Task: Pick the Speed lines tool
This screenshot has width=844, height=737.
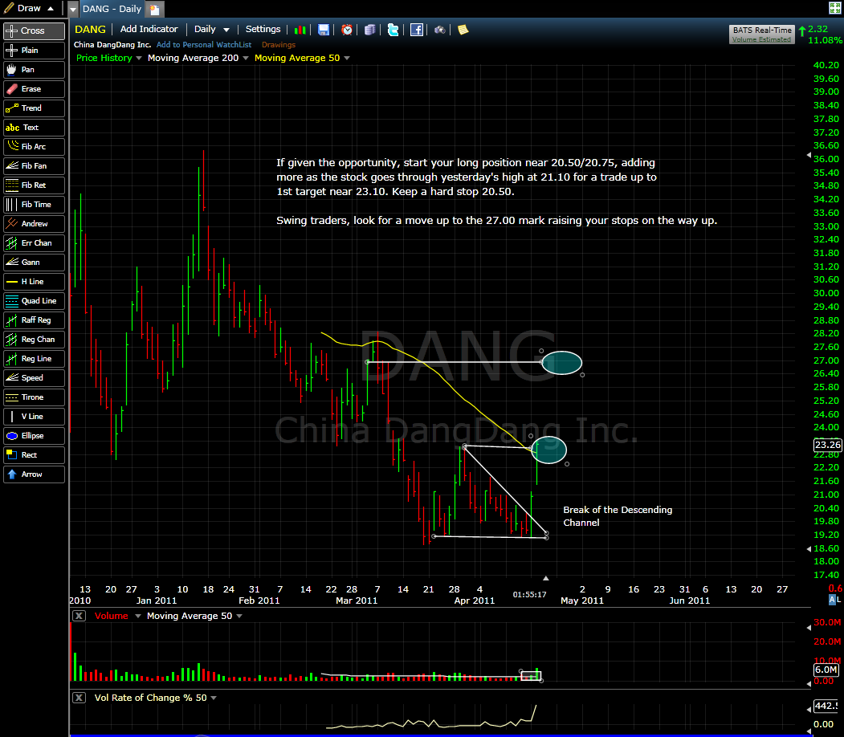Action: tap(34, 377)
